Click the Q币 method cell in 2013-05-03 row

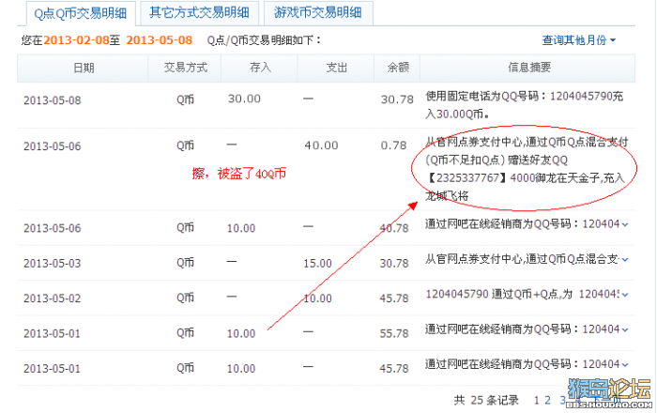[x=185, y=263]
